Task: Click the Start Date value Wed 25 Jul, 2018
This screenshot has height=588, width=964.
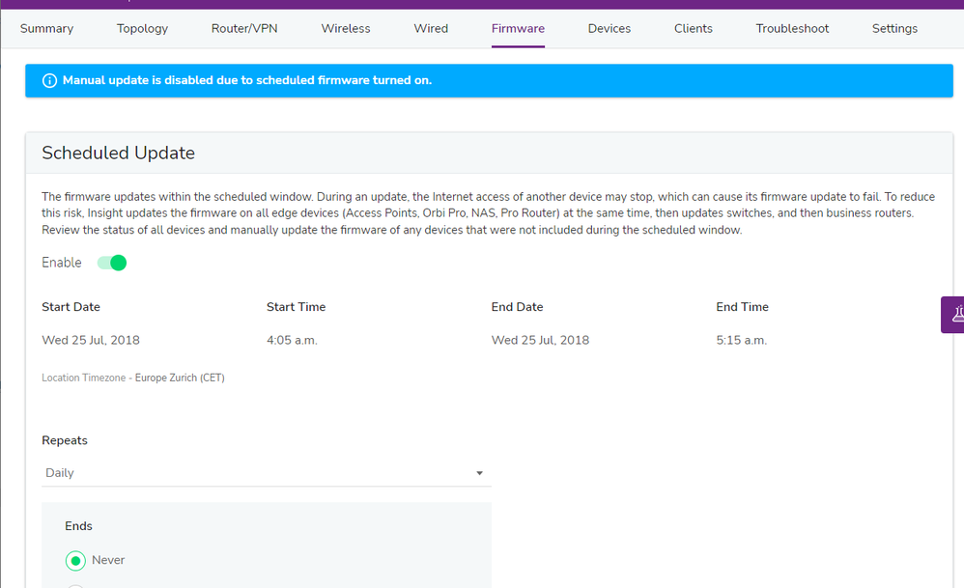Action: [91, 340]
